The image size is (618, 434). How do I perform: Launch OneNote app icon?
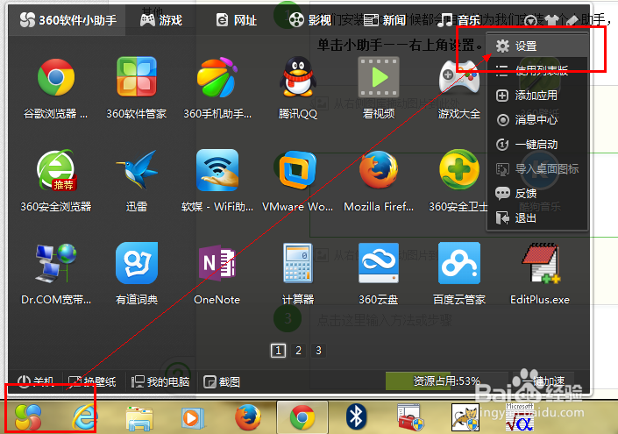(217, 263)
